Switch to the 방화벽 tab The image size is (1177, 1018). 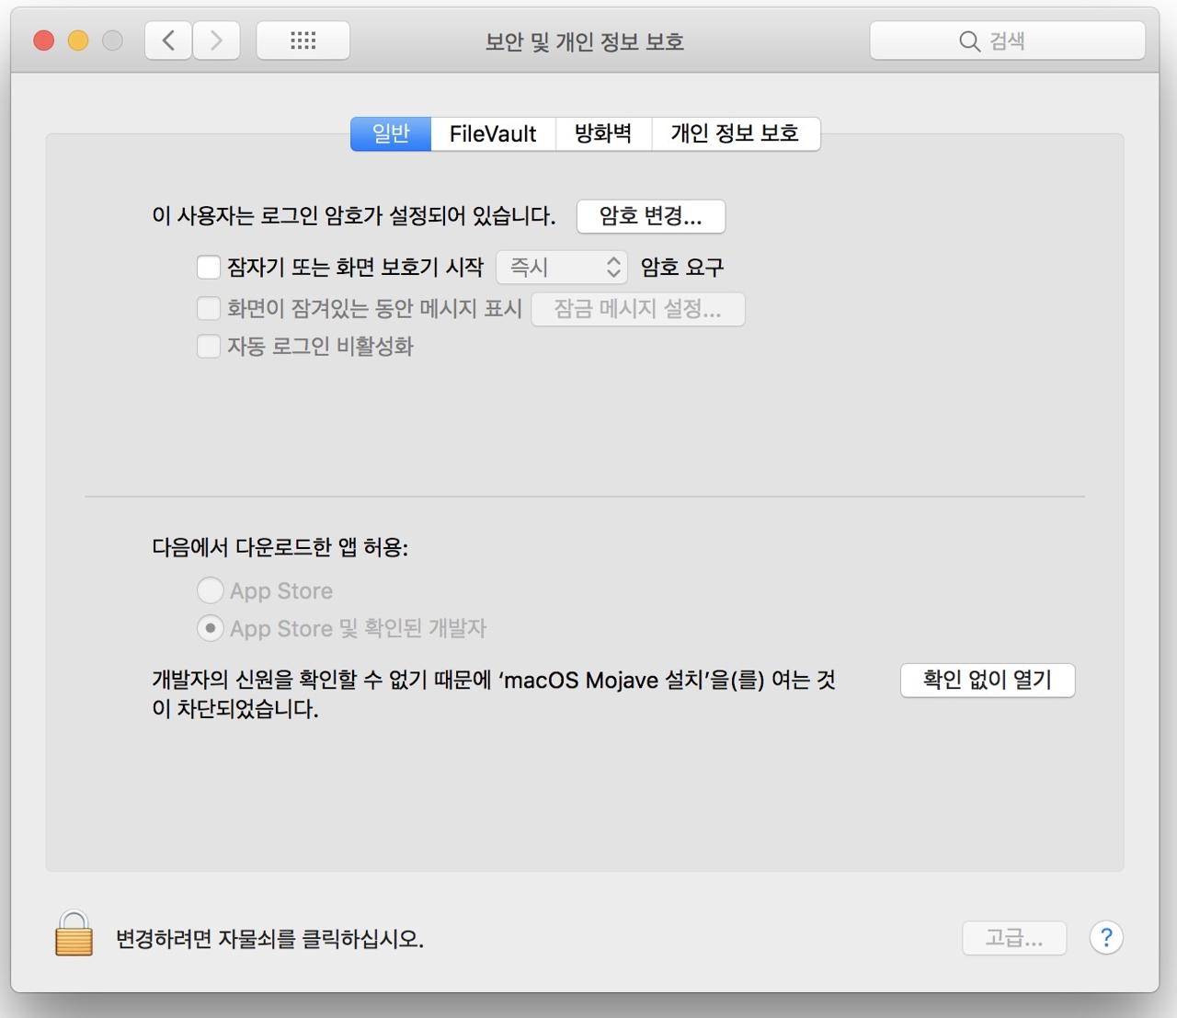click(603, 133)
